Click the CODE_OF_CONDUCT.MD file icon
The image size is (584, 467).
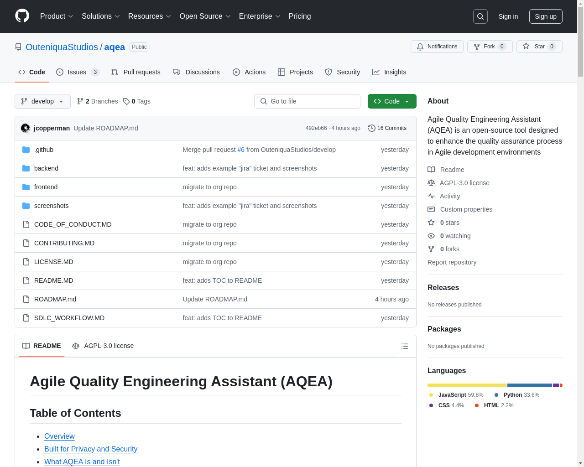coord(26,224)
